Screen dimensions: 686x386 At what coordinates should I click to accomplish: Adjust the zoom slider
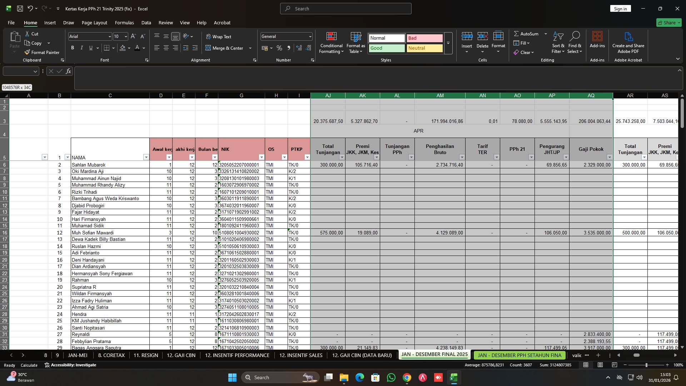point(647,365)
